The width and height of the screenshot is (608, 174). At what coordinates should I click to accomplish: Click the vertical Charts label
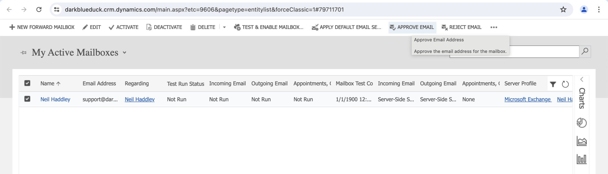(x=582, y=98)
